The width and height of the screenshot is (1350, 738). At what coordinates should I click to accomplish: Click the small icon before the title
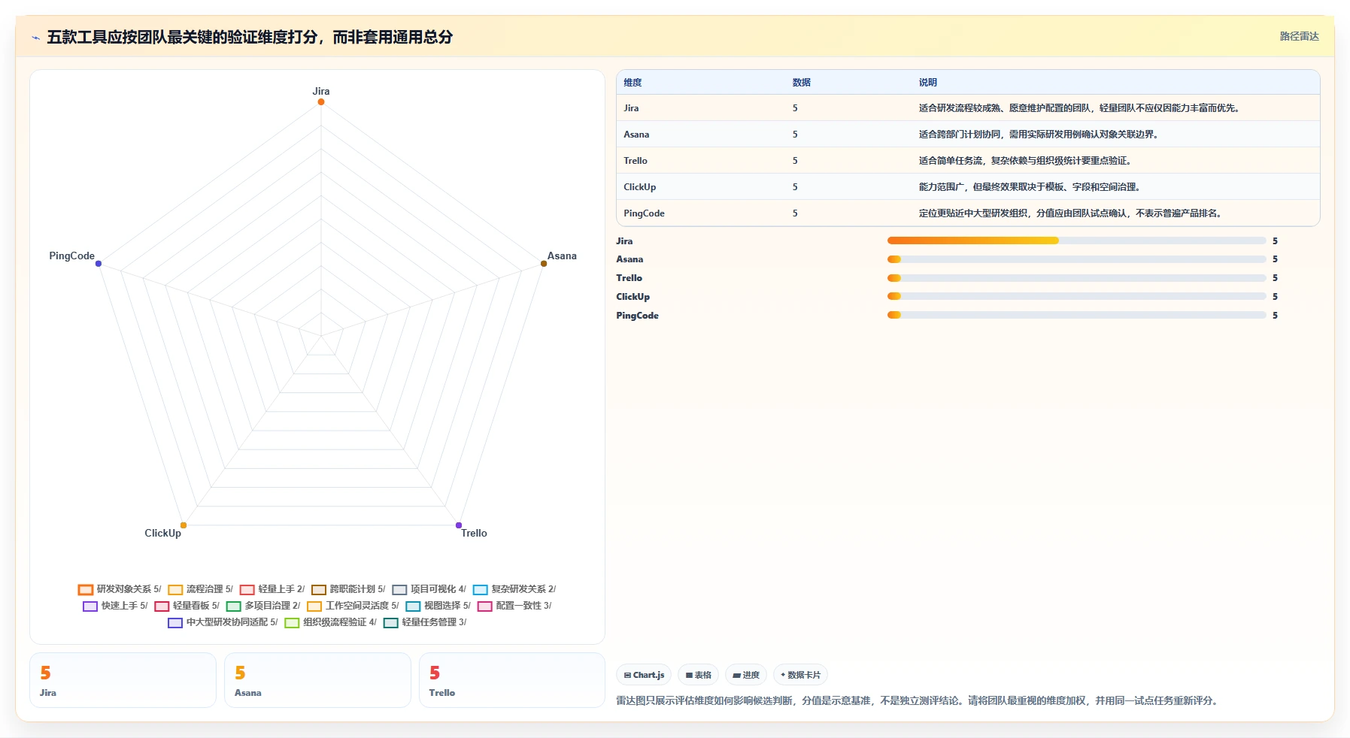(35, 38)
